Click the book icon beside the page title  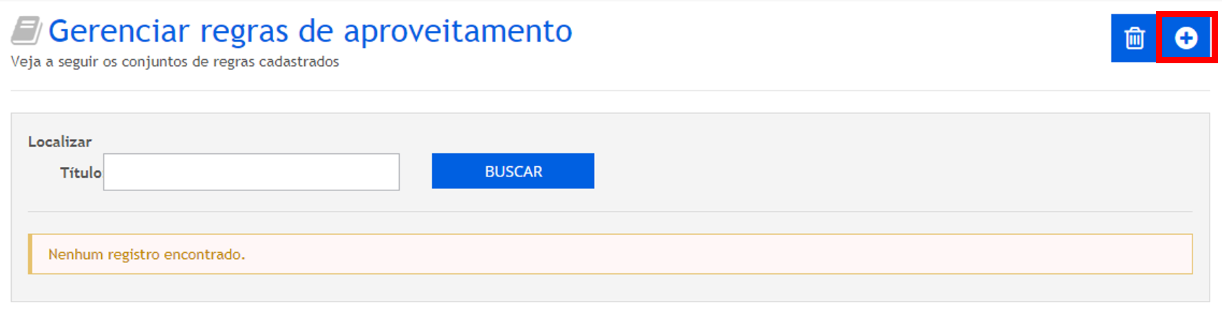26,31
